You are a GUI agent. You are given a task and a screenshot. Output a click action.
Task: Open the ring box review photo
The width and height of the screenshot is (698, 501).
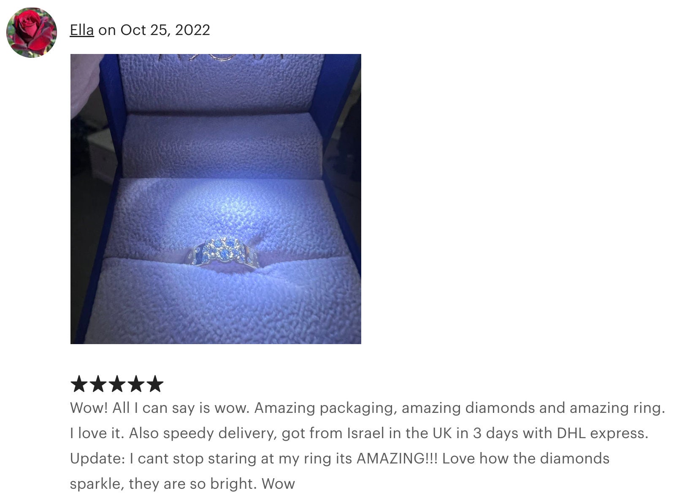(216, 199)
